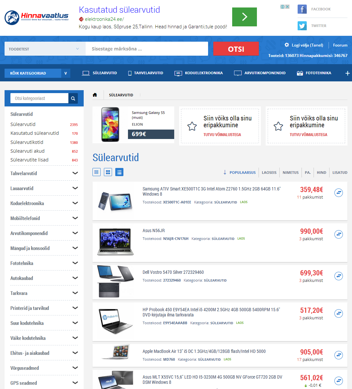352x389 pixels.
Task: Open ARVUTIKOMPONENDID in the top navigation
Action: pos(260,73)
